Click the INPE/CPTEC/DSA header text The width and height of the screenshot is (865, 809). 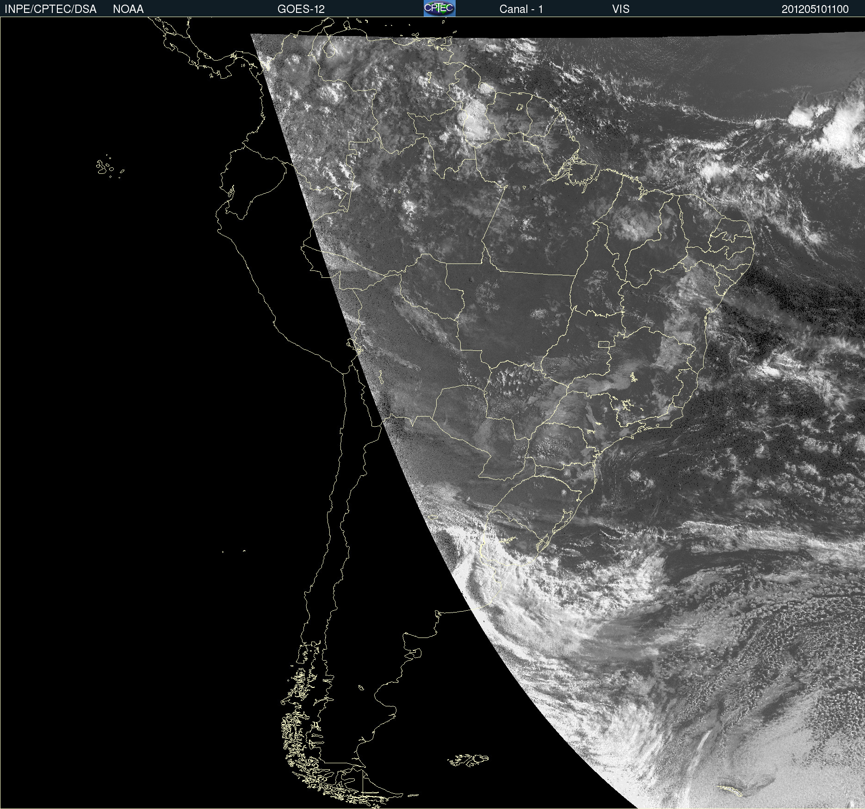(50, 9)
